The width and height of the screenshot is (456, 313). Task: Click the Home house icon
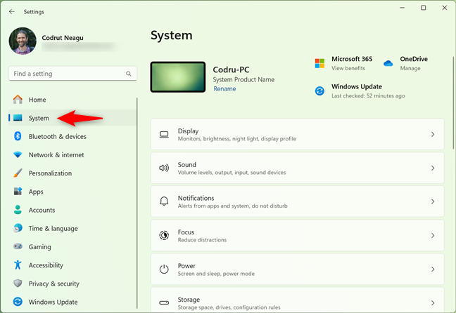click(18, 100)
